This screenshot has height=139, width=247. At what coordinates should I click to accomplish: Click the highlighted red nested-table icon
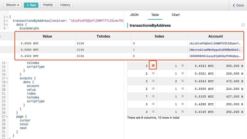pos(153,66)
